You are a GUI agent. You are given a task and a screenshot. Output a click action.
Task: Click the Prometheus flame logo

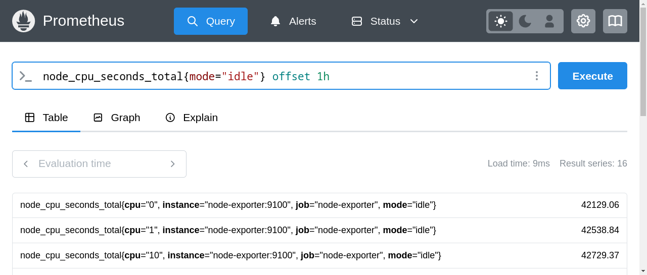tap(23, 21)
